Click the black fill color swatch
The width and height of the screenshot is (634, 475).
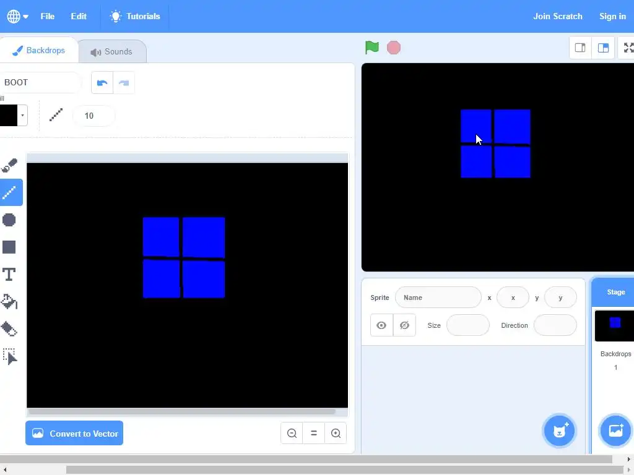(9, 116)
